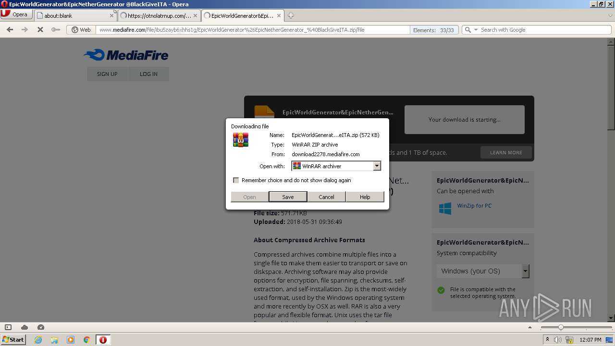The image size is (615, 346).
Task: Click Help in the download dialog
Action: click(x=365, y=197)
